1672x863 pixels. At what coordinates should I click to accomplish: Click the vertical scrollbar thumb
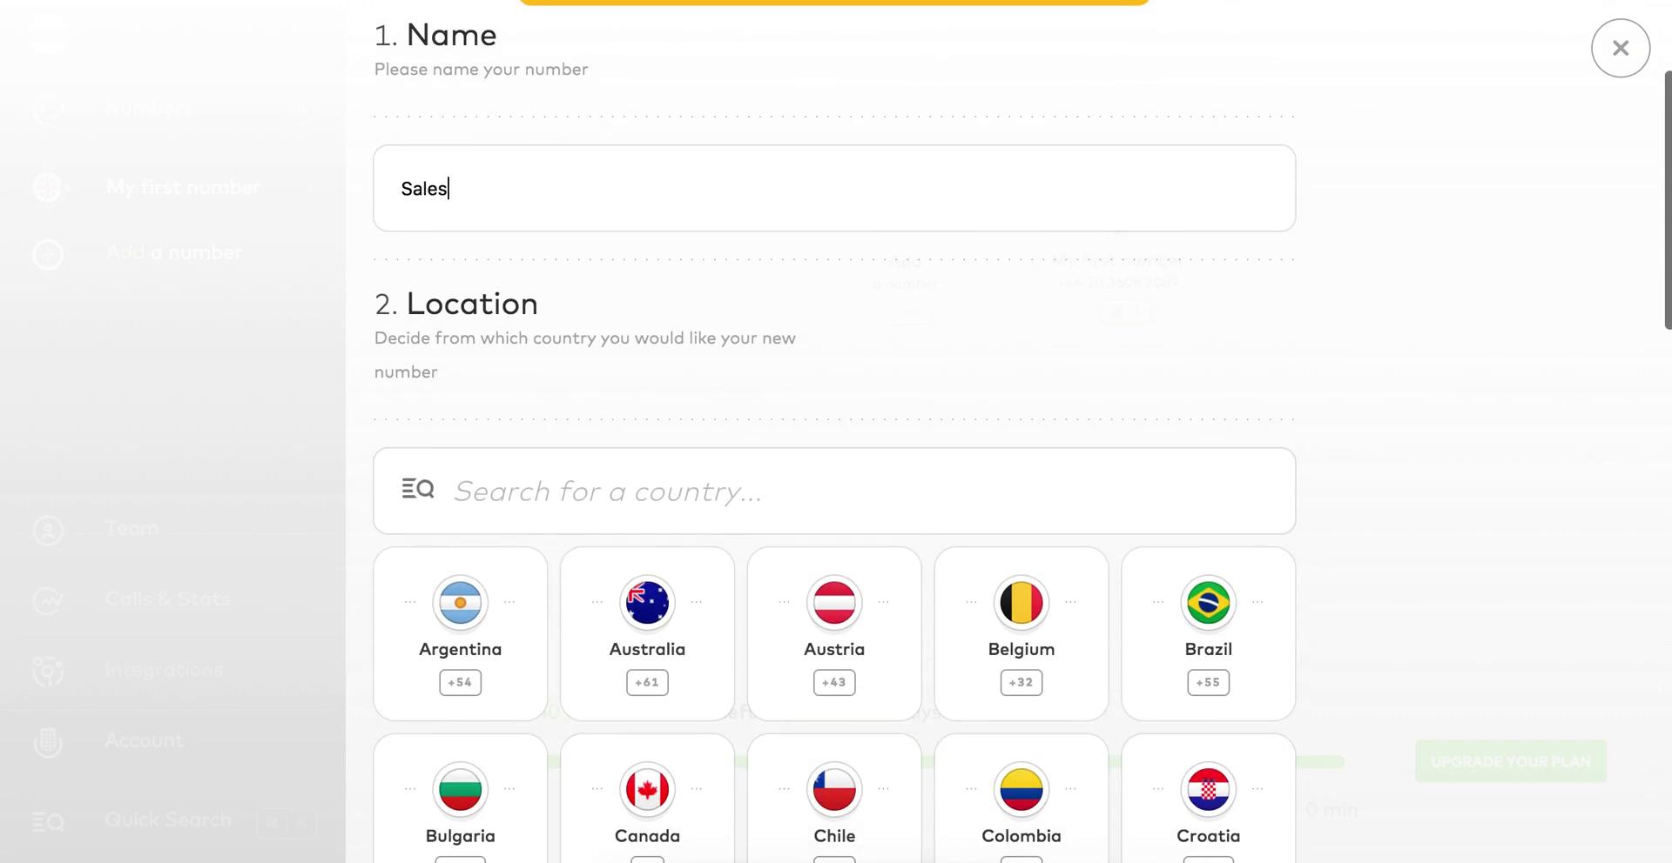(1667, 200)
